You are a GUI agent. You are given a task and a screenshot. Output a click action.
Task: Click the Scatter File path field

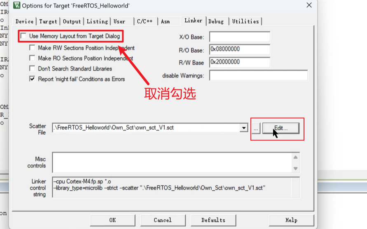pyautogui.click(x=146, y=128)
